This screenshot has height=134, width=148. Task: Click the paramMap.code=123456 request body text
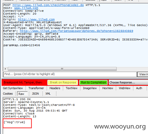22,45
